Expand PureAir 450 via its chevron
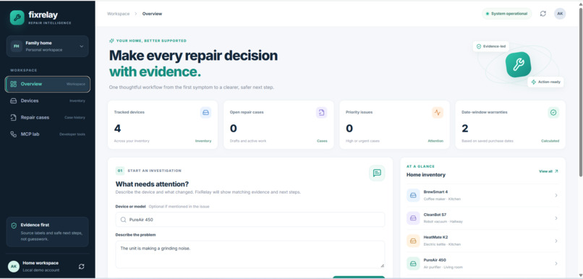The width and height of the screenshot is (583, 279). (556, 263)
